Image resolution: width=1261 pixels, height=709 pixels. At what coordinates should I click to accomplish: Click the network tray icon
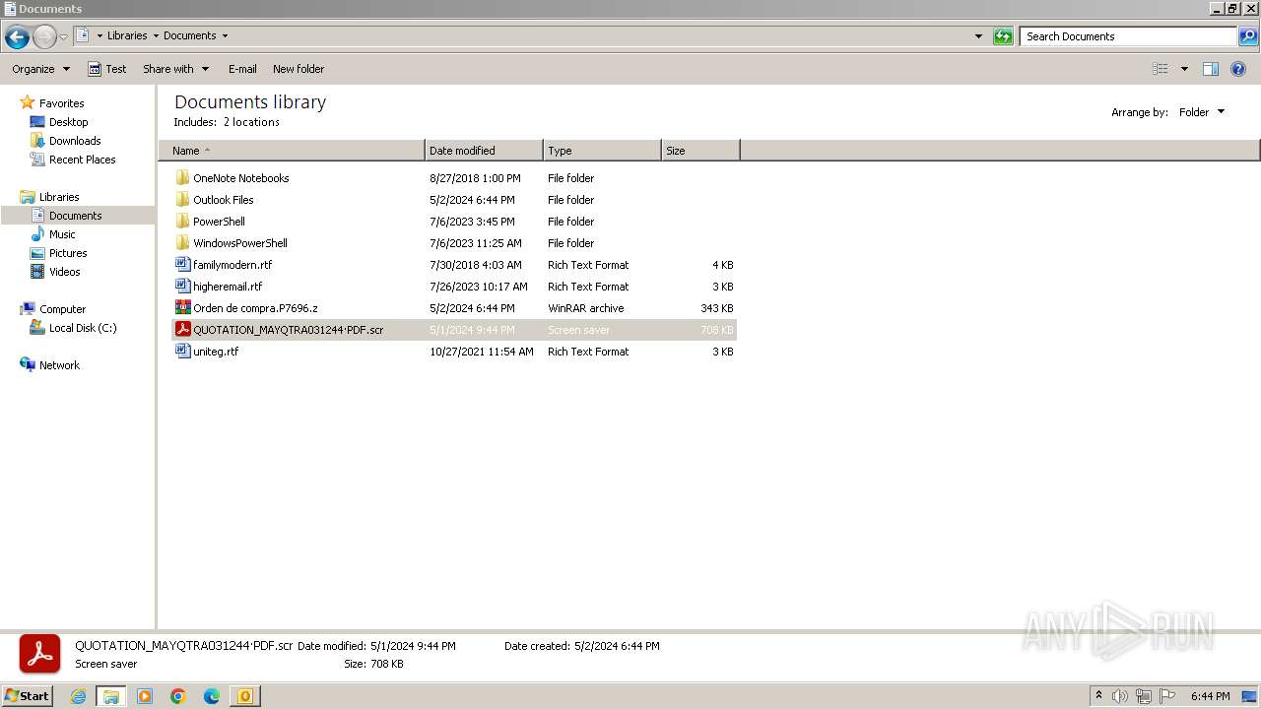point(1144,696)
